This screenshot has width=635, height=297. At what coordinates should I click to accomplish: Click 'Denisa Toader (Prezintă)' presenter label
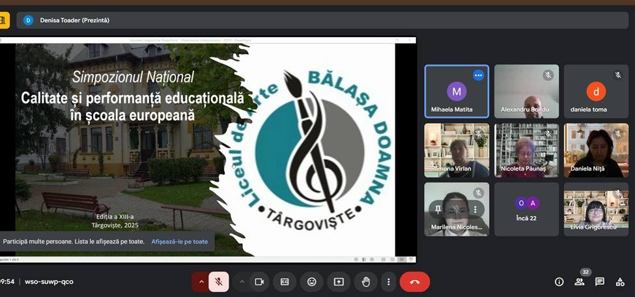tap(74, 20)
